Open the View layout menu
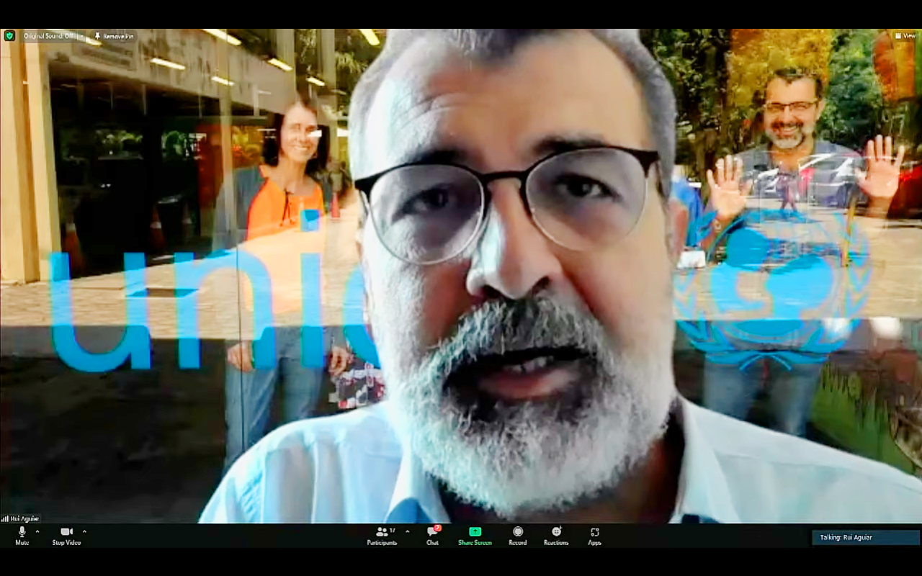Image resolution: width=922 pixels, height=576 pixels. [905, 35]
